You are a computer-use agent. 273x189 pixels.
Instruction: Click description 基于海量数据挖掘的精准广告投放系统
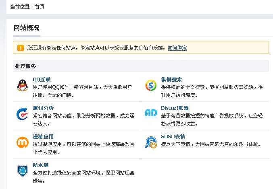pos(202,115)
